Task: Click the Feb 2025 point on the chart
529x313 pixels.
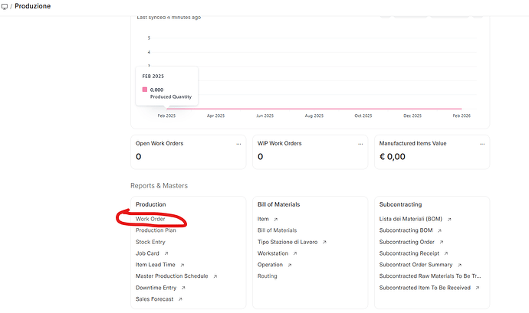Action: (166, 109)
